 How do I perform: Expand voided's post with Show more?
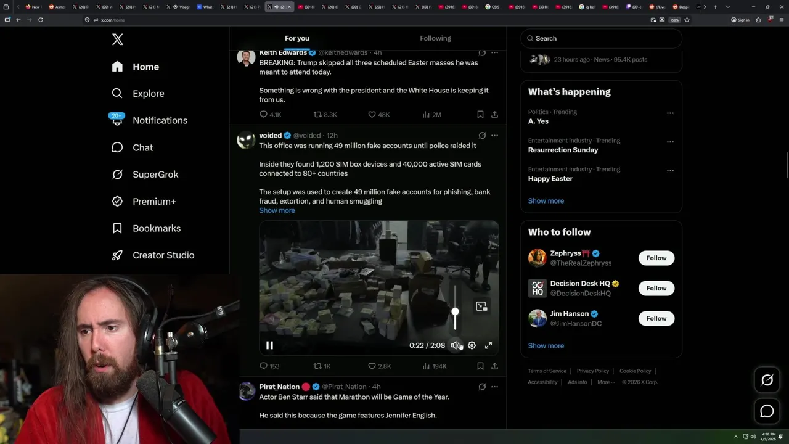[277, 210]
